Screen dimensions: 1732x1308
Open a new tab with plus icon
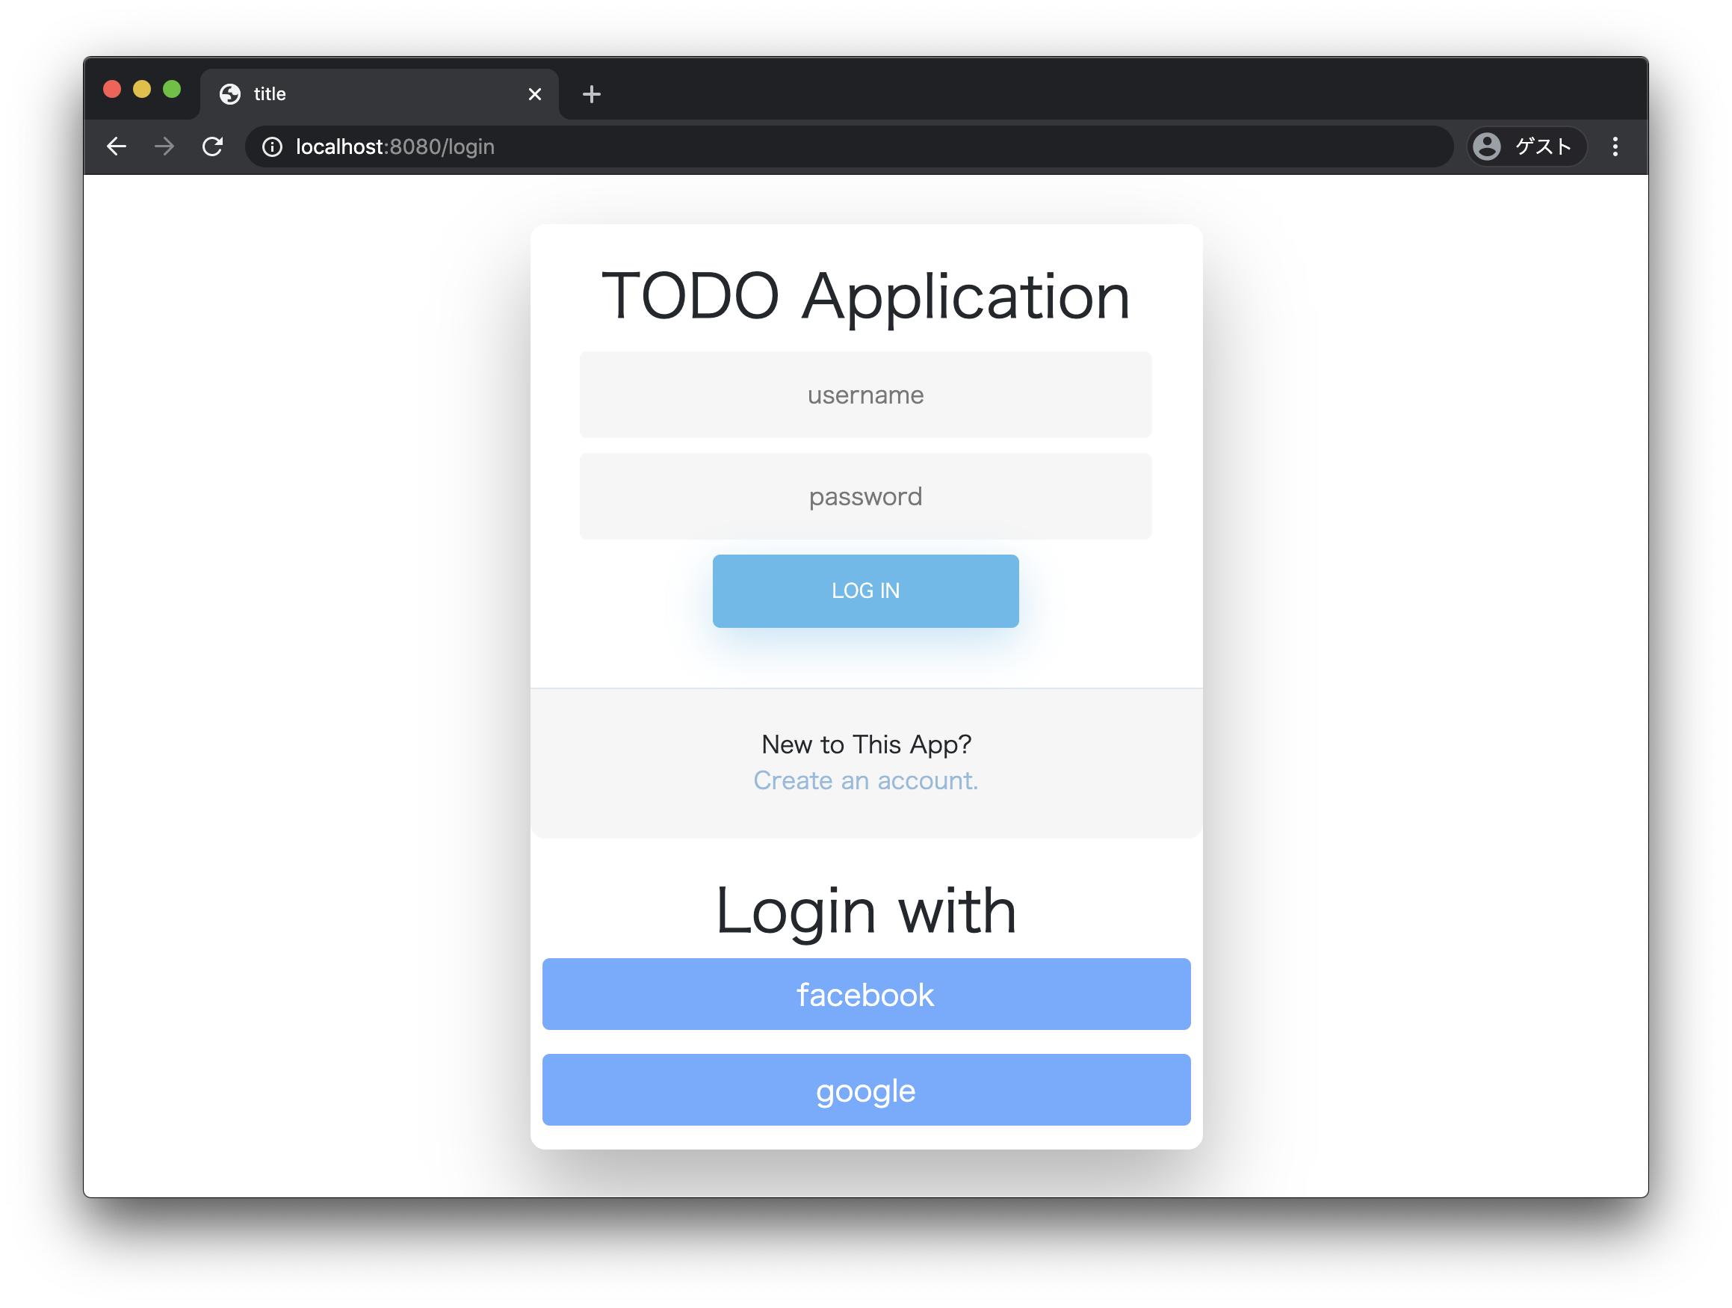coord(591,94)
